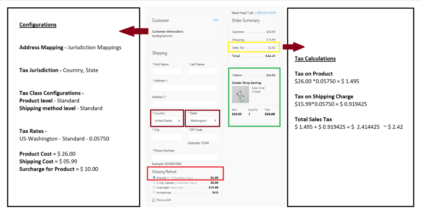
Task: Focus the First Name input field
Action: point(167,71)
